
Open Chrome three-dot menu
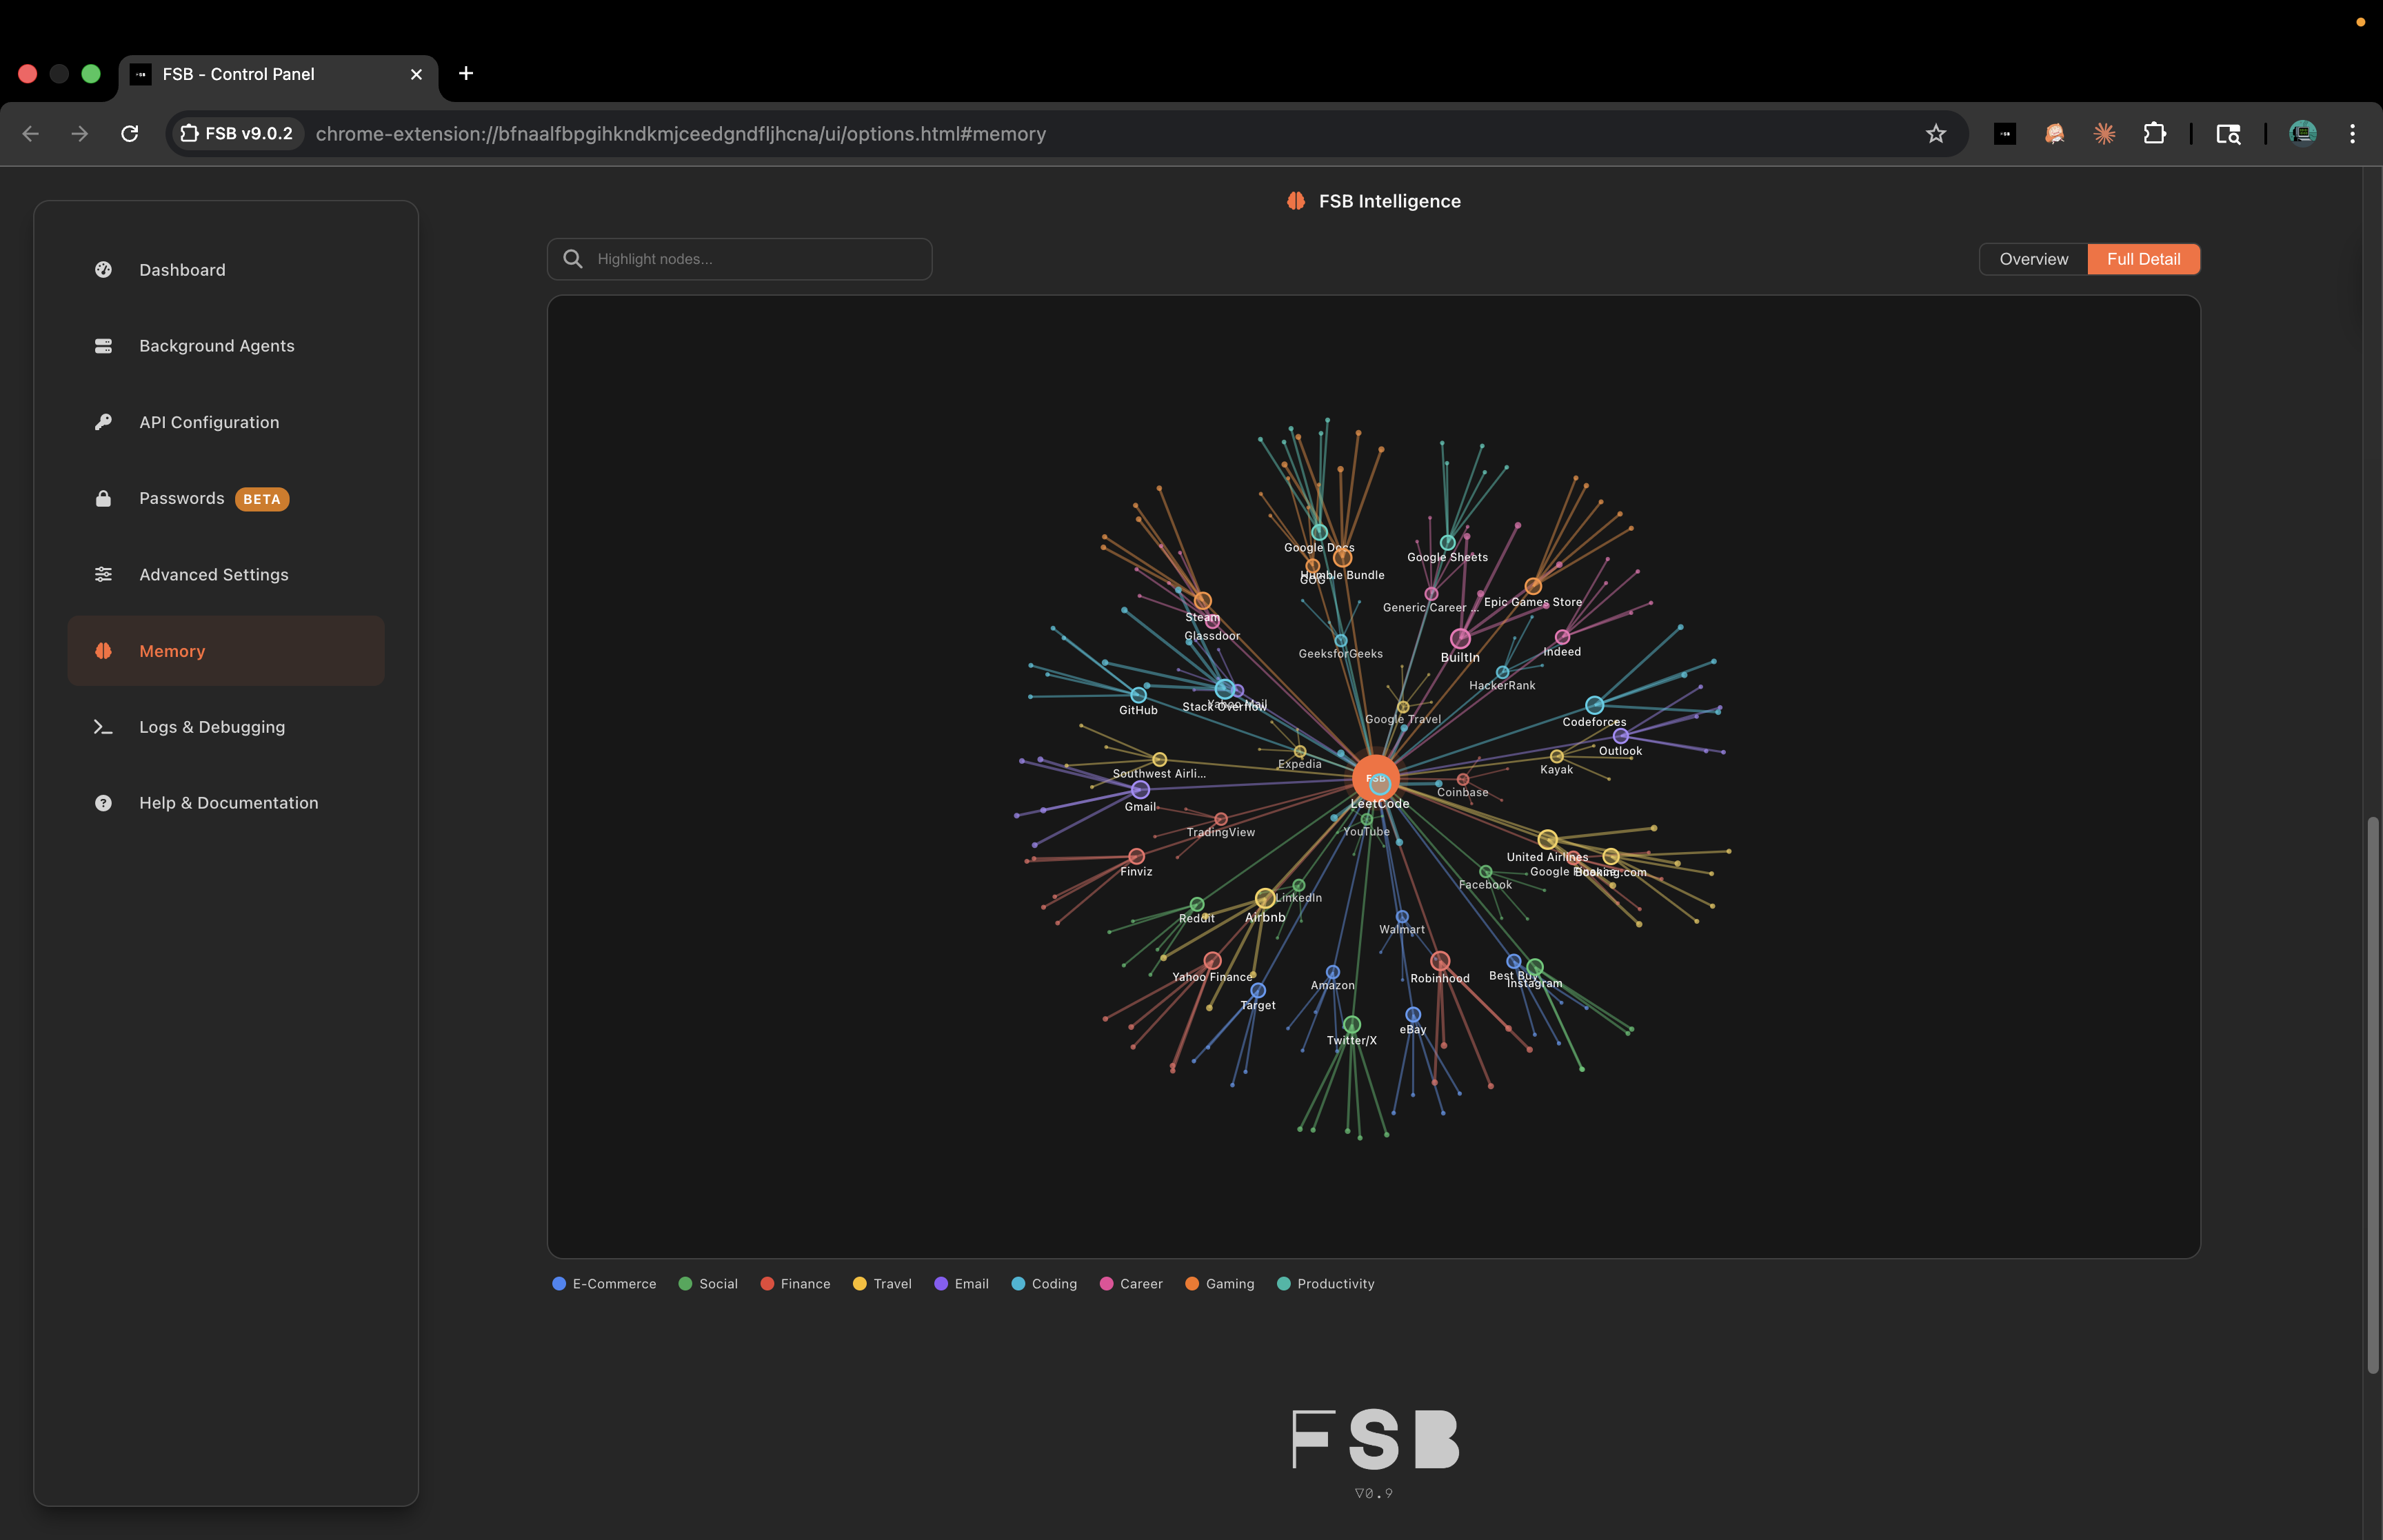tap(2352, 134)
